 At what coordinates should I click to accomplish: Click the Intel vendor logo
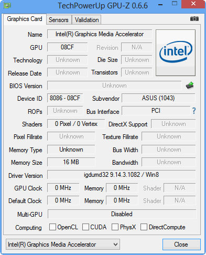click(176, 52)
